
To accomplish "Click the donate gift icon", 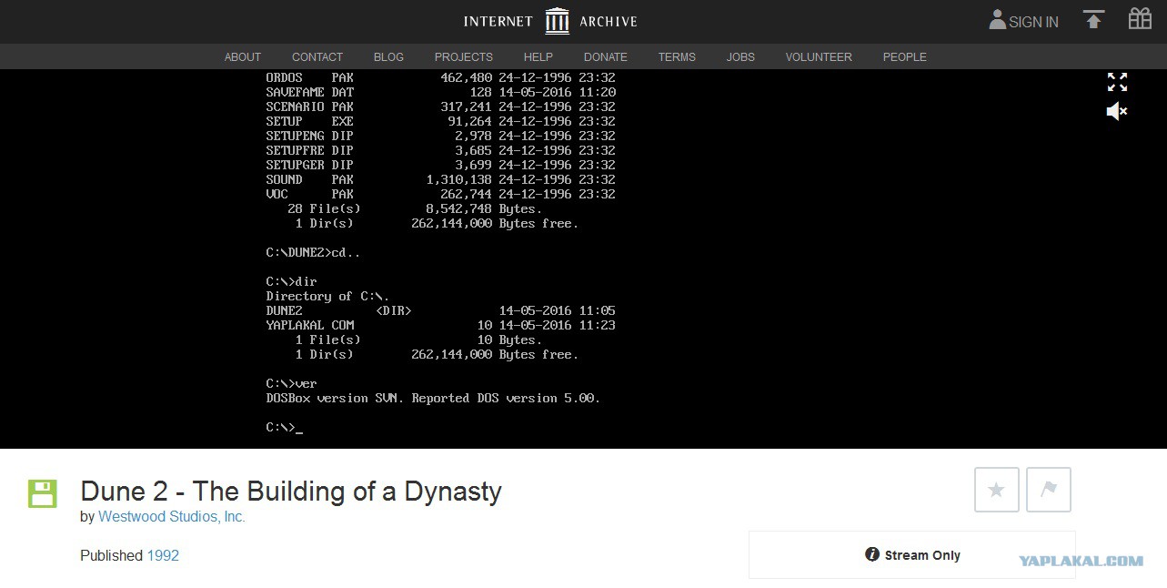I will click(x=1140, y=18).
